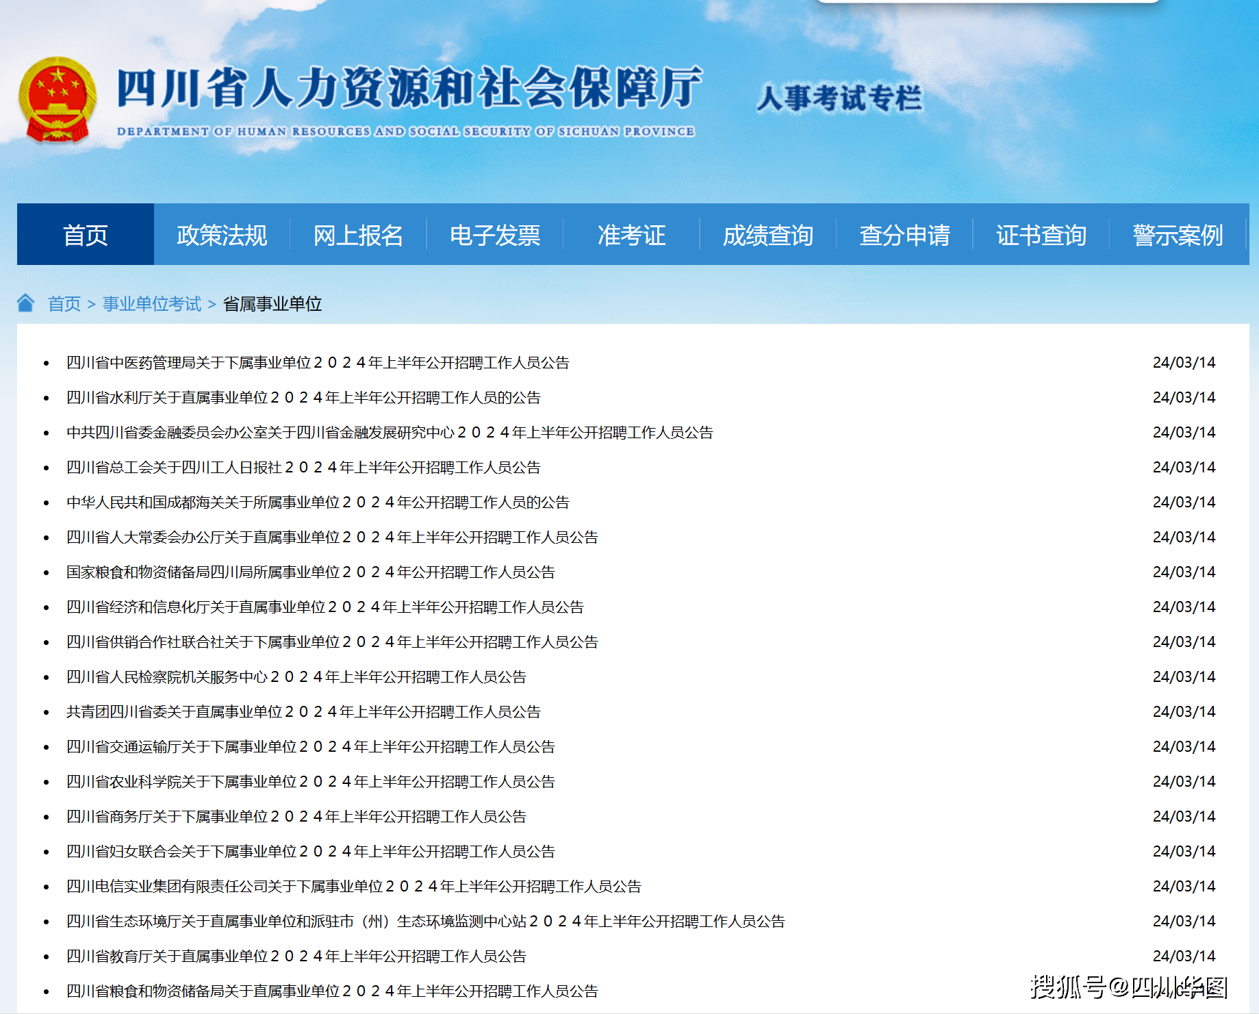1259x1014 pixels.
Task: Open 国家粮食和物资储备局四川局 announcement
Action: pyautogui.click(x=311, y=572)
